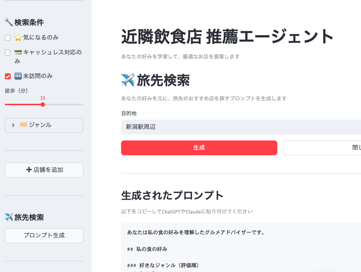Click the airplane icon beside main 旅先検索 heading

(x=128, y=80)
